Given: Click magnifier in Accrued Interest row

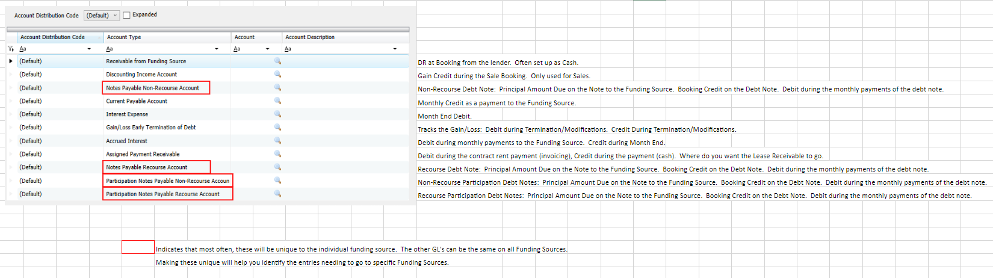Looking at the screenshot, I should [277, 140].
